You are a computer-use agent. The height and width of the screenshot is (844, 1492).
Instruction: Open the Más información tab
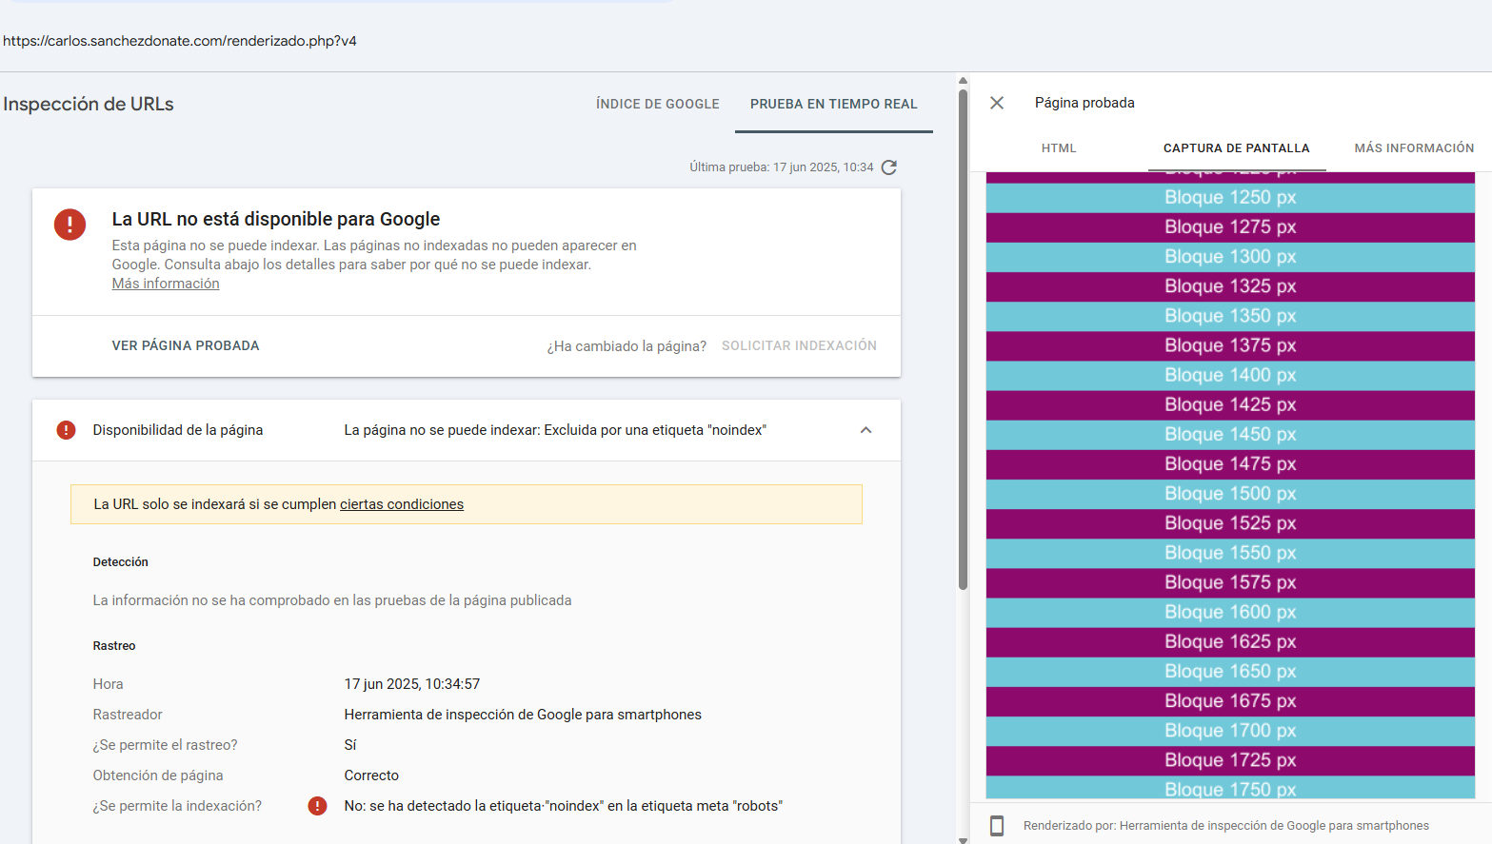pyautogui.click(x=1414, y=148)
